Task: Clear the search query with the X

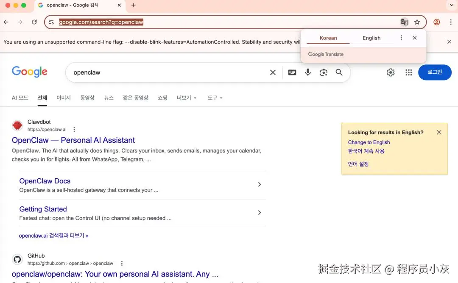Action: pyautogui.click(x=273, y=72)
